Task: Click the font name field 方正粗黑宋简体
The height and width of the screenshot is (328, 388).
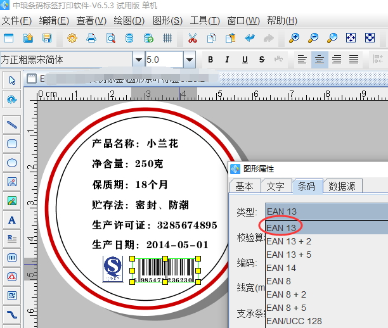Action: pyautogui.click(x=67, y=60)
